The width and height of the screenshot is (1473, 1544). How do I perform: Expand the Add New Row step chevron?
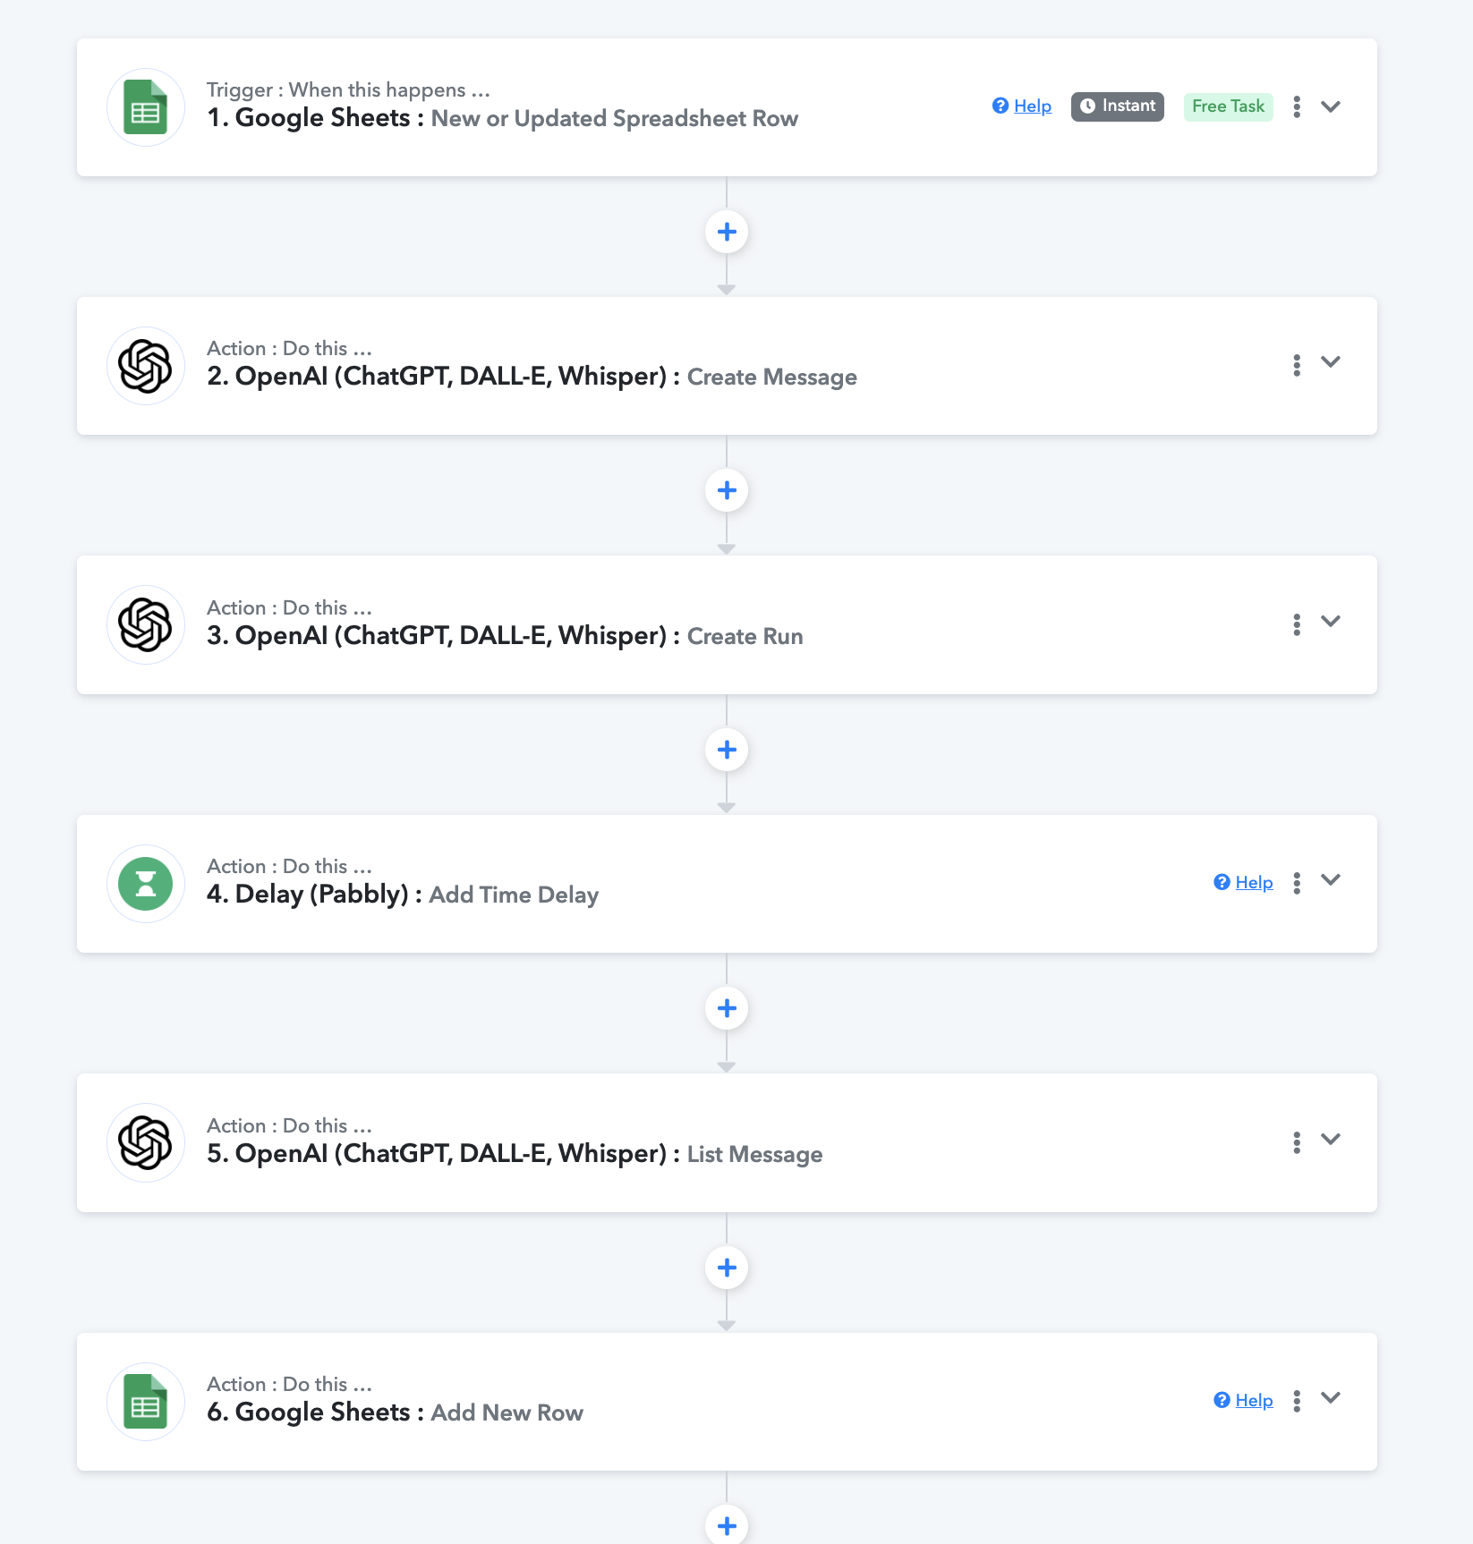pyautogui.click(x=1331, y=1398)
